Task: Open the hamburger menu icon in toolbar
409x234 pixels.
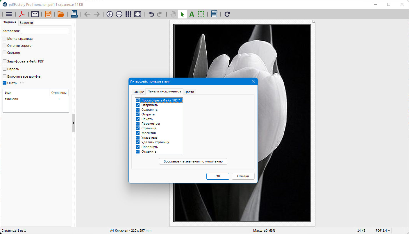Action: 9,14
